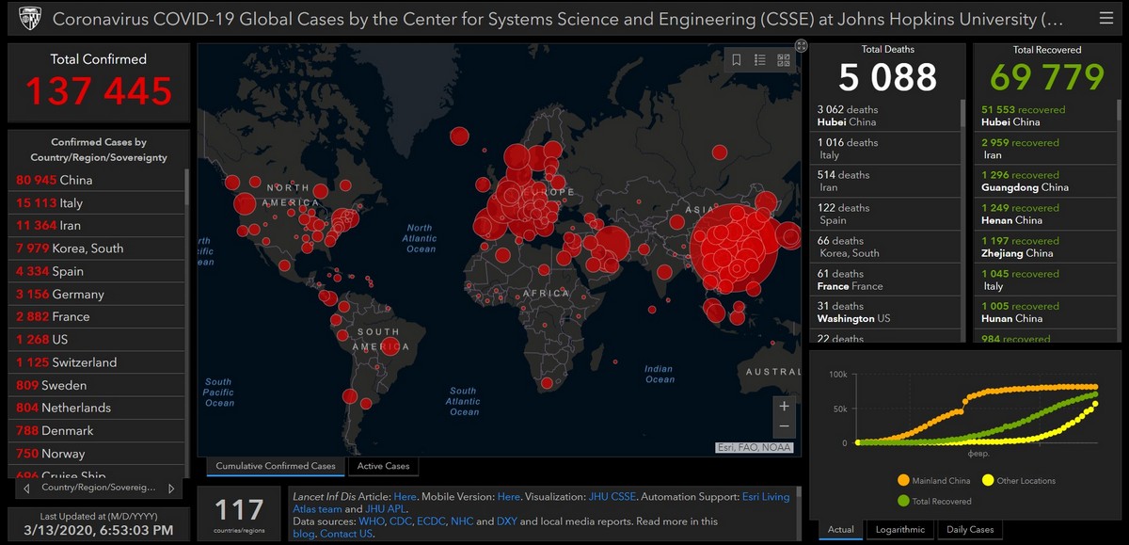Expand the map to full screen
The image size is (1129, 545).
(x=801, y=45)
